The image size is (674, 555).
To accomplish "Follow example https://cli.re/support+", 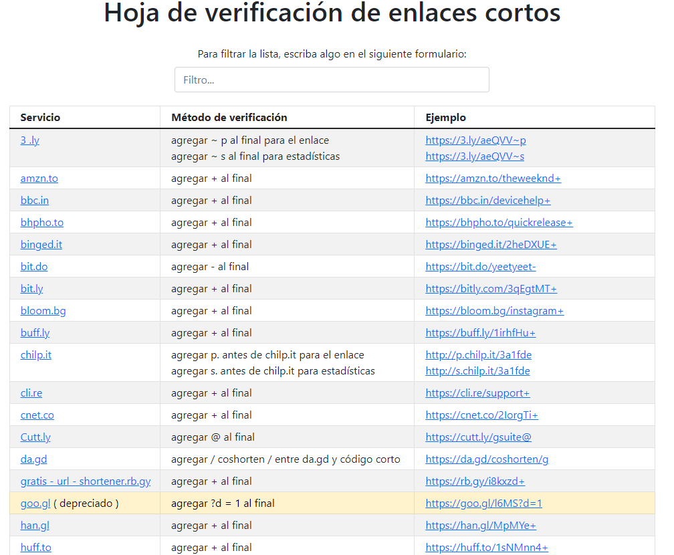I will pos(477,393).
